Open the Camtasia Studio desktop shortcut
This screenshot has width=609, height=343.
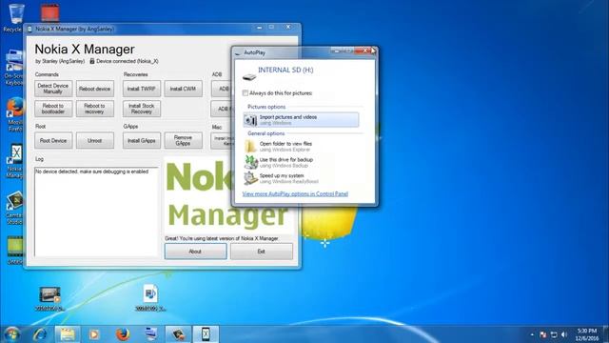(x=15, y=208)
